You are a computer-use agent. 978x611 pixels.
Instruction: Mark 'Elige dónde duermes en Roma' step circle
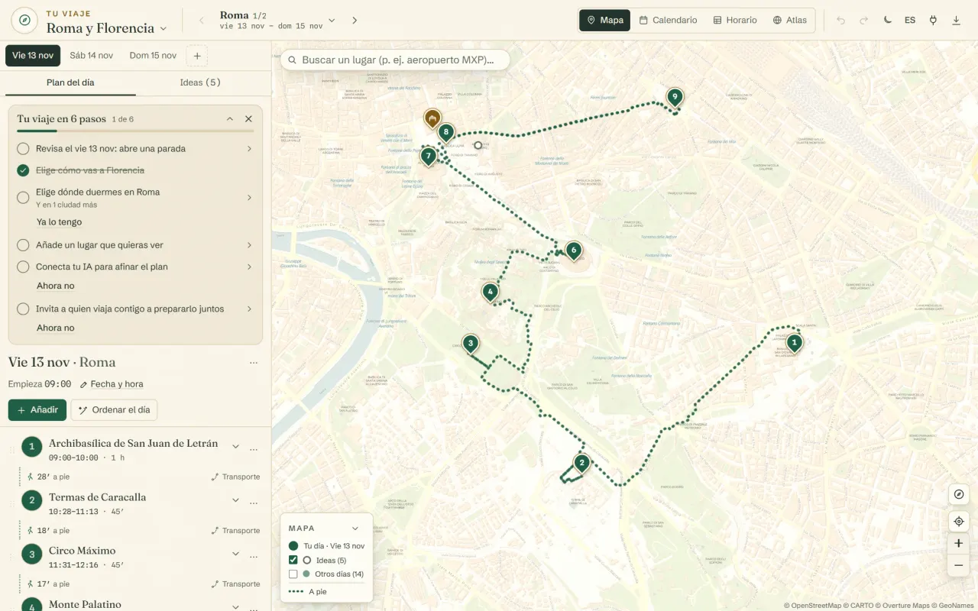tap(23, 198)
